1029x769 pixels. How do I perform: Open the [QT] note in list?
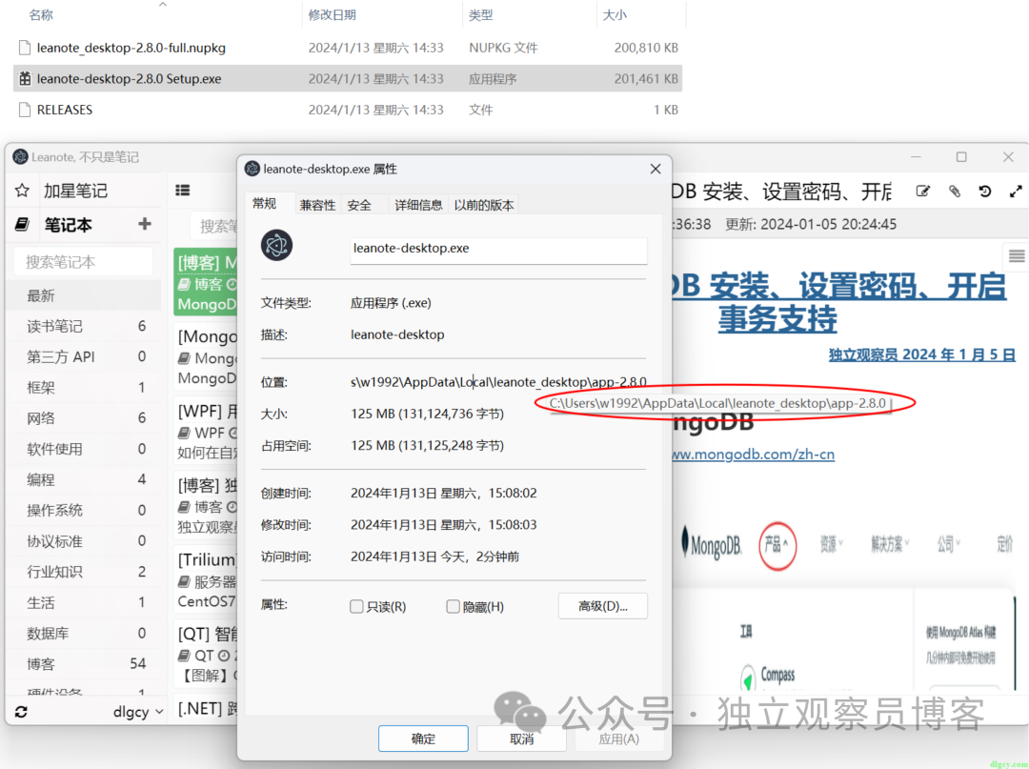pyautogui.click(x=206, y=654)
